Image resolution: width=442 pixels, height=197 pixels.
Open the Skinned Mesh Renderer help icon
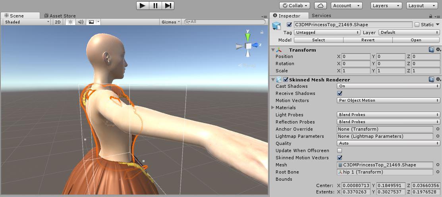(431, 80)
